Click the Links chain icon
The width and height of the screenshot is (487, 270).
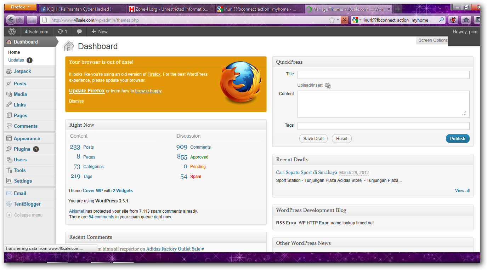(x=9, y=105)
